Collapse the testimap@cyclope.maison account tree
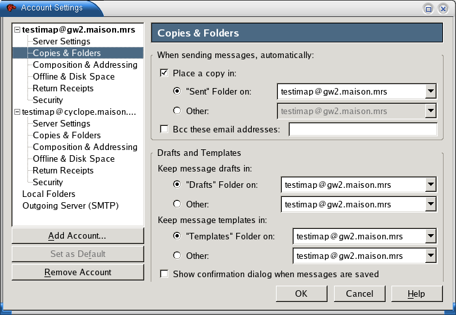This screenshot has height=315, width=456. [18, 112]
